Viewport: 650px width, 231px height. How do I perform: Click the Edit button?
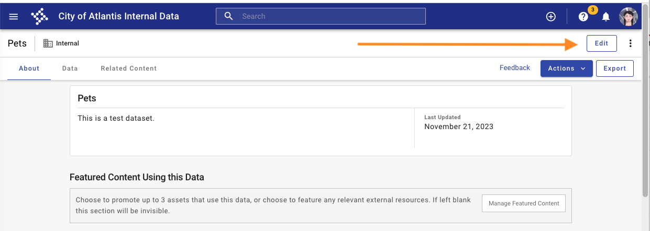click(x=601, y=43)
